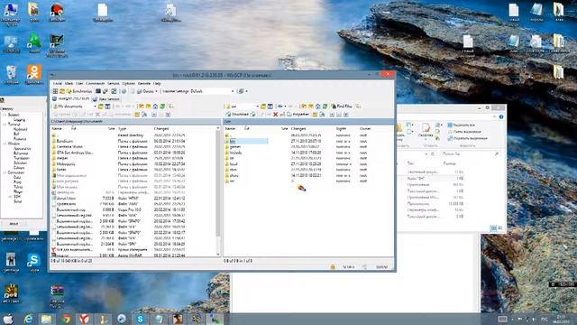This screenshot has height=325, width=577.
Task: Select Logging in PuTTY category tree
Action: [19, 119]
